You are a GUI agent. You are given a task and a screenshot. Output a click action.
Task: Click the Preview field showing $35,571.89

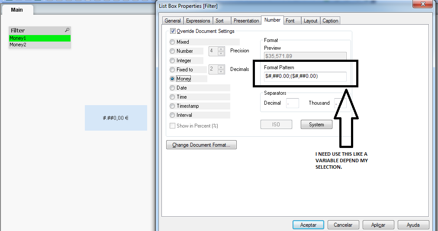click(x=305, y=56)
